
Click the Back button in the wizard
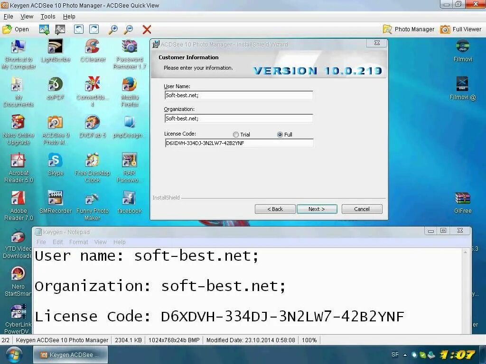point(275,209)
